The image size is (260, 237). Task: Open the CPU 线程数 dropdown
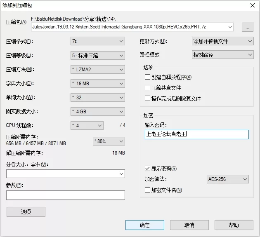click(87, 126)
